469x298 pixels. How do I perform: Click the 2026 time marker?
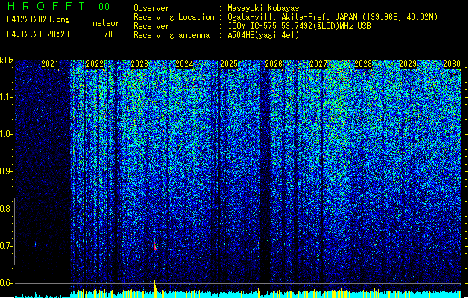pos(274,64)
